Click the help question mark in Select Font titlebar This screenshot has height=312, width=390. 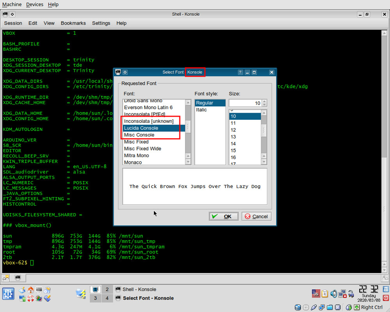[x=240, y=72]
